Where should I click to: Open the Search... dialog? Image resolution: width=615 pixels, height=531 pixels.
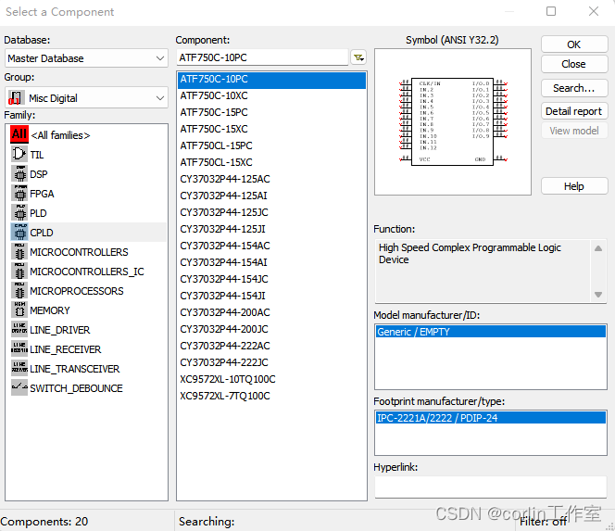(x=574, y=88)
